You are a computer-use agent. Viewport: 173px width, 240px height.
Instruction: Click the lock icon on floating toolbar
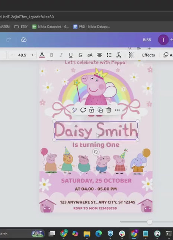[x=92, y=110]
